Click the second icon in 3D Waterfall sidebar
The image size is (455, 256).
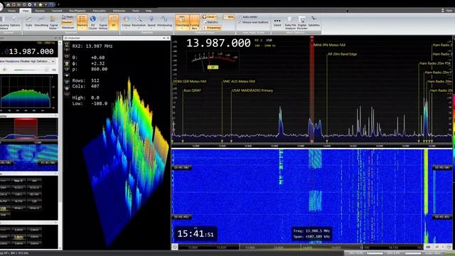click(67, 50)
